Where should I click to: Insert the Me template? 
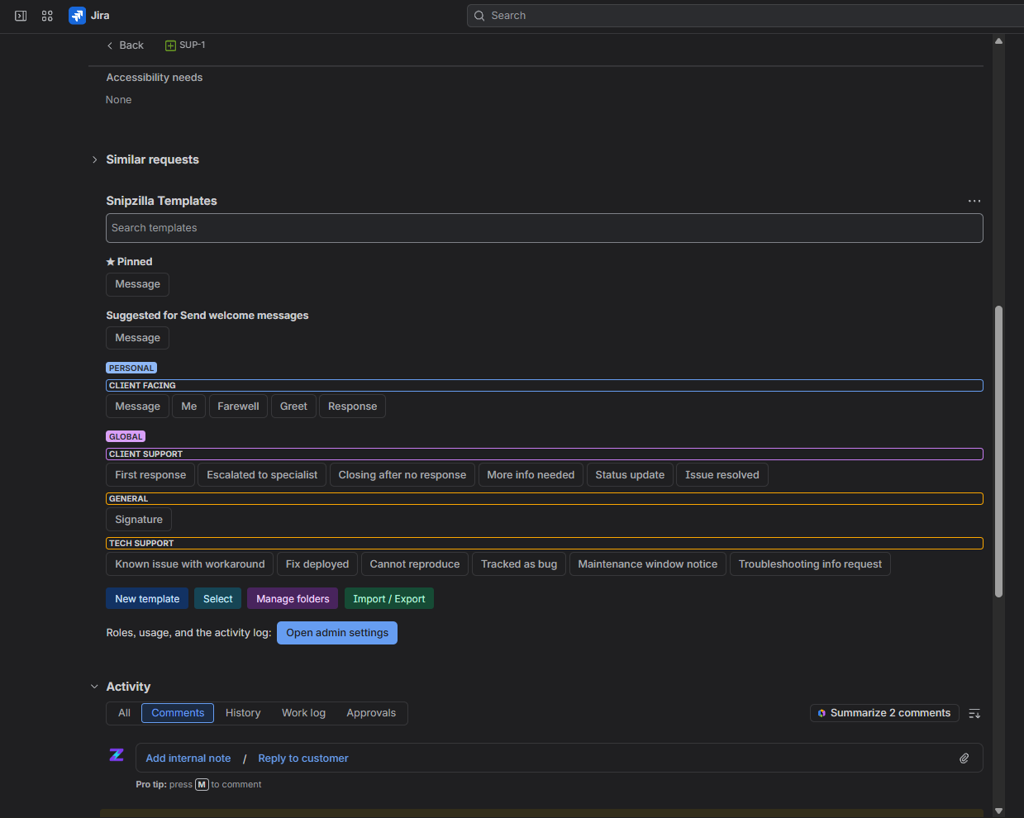[x=189, y=407]
